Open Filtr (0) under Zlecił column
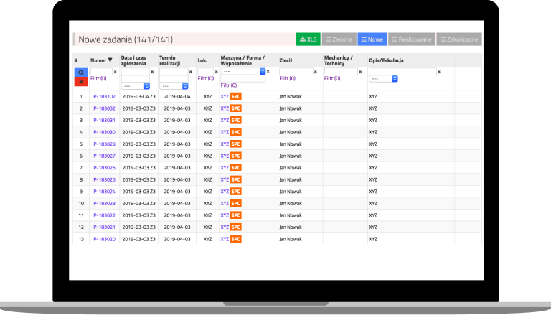 tap(288, 78)
